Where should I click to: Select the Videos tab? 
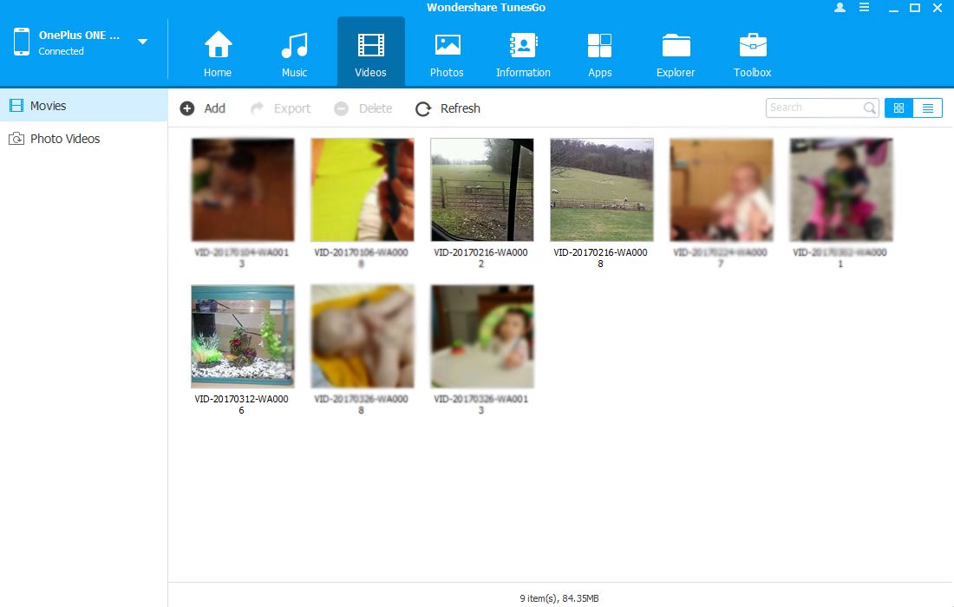pyautogui.click(x=370, y=51)
